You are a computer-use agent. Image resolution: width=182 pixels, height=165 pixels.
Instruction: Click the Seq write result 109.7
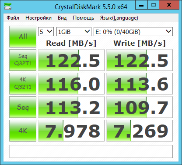tap(140, 107)
